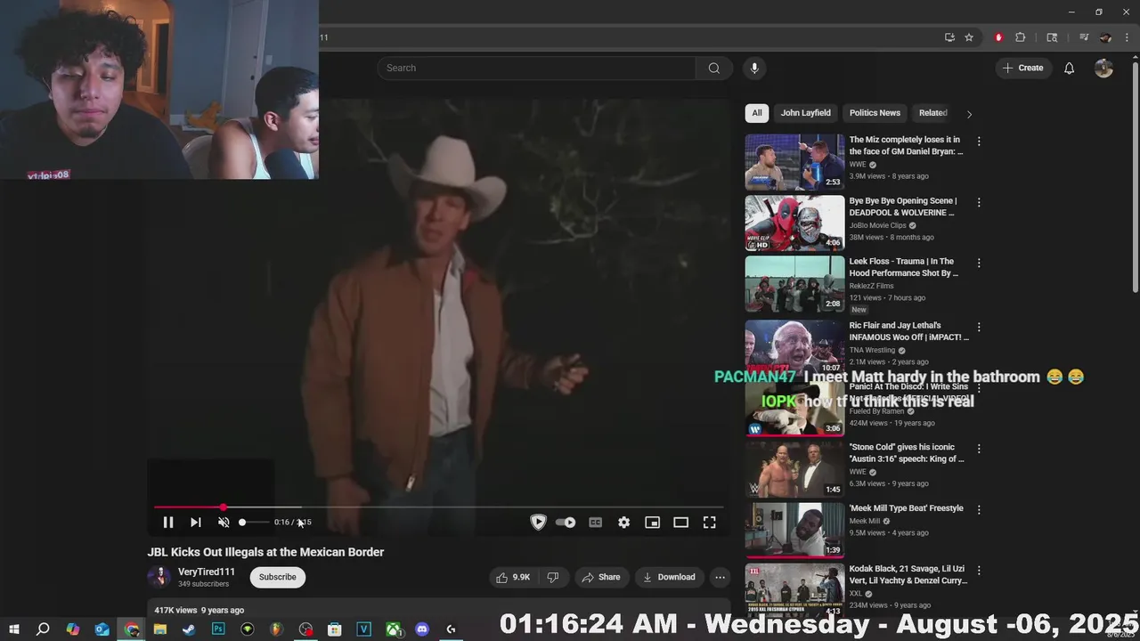The image size is (1140, 641).
Task: Open the Chrome extensions puzzle icon
Action: point(1021,37)
